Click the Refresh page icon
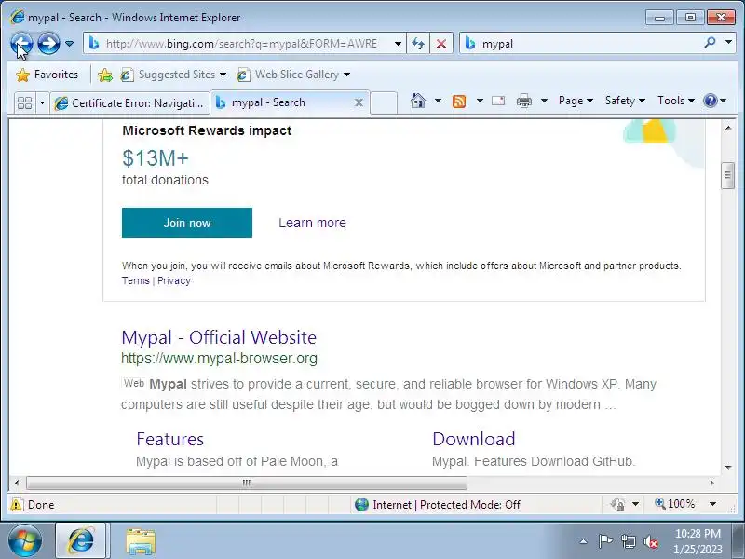The height and width of the screenshot is (559, 745). [x=418, y=44]
